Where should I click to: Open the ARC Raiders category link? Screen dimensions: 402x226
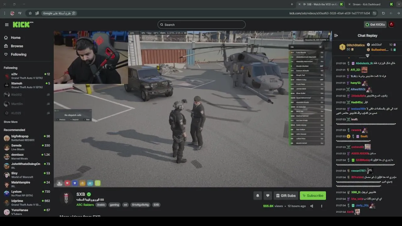coord(85,205)
